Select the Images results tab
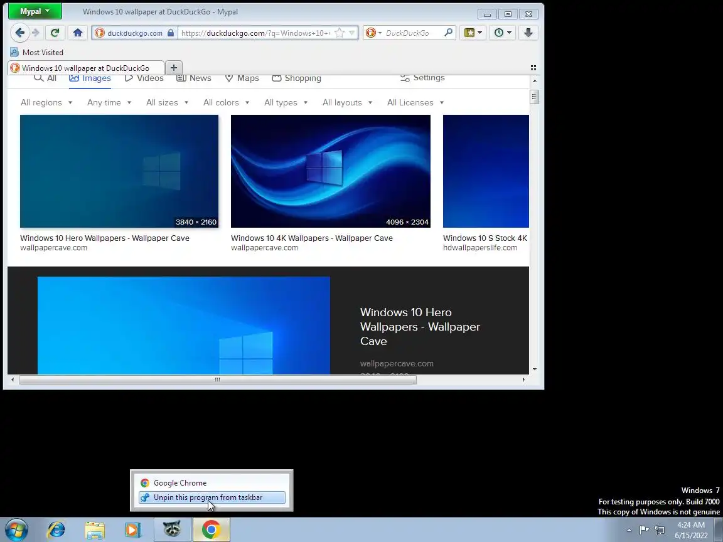The height and width of the screenshot is (542, 723). point(90,78)
